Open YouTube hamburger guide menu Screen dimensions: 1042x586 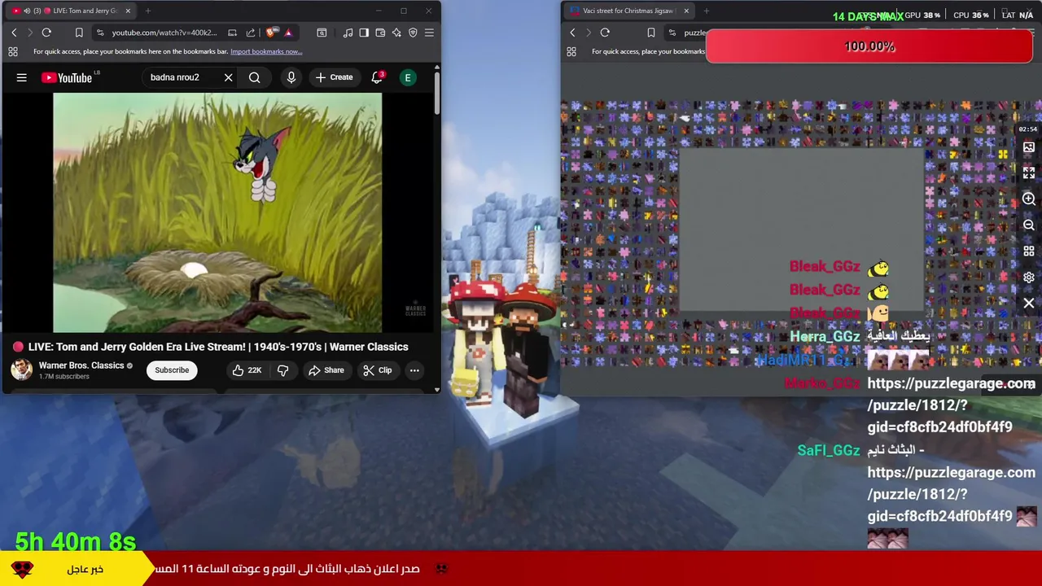tap(22, 77)
